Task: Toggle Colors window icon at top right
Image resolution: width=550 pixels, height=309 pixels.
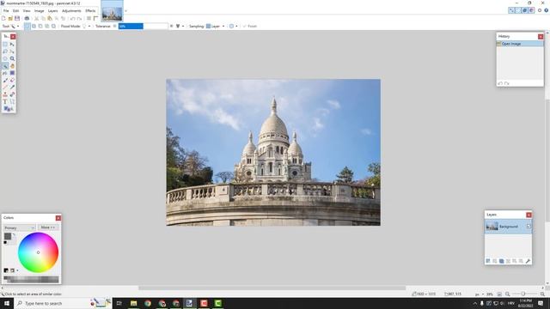Action: tap(531, 10)
